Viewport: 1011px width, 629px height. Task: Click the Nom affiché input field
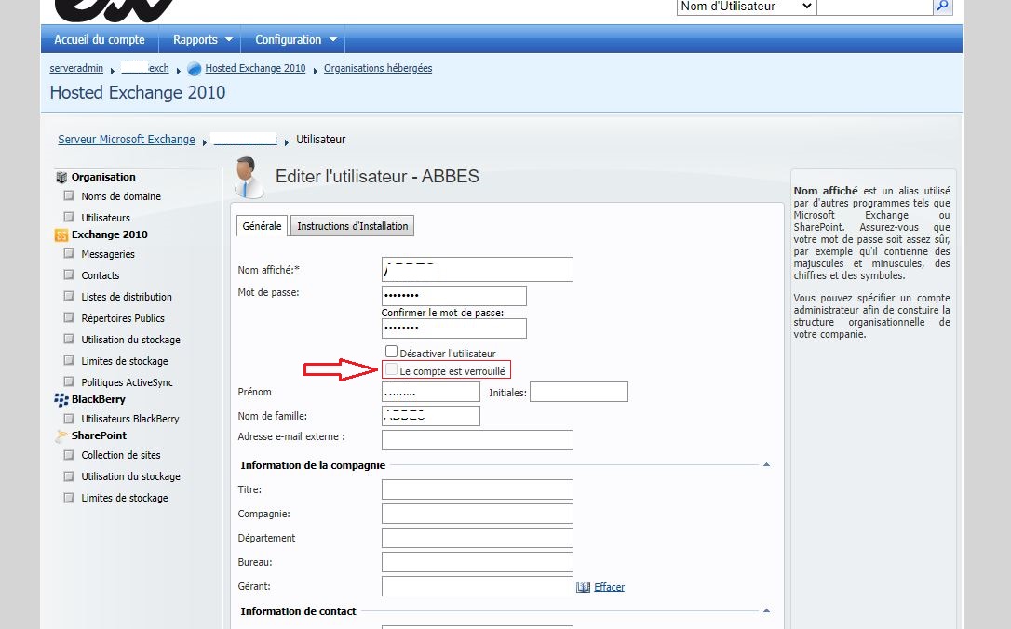478,270
